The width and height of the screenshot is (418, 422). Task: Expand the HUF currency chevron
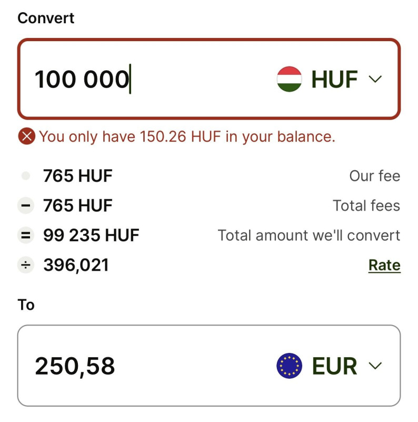[375, 79]
